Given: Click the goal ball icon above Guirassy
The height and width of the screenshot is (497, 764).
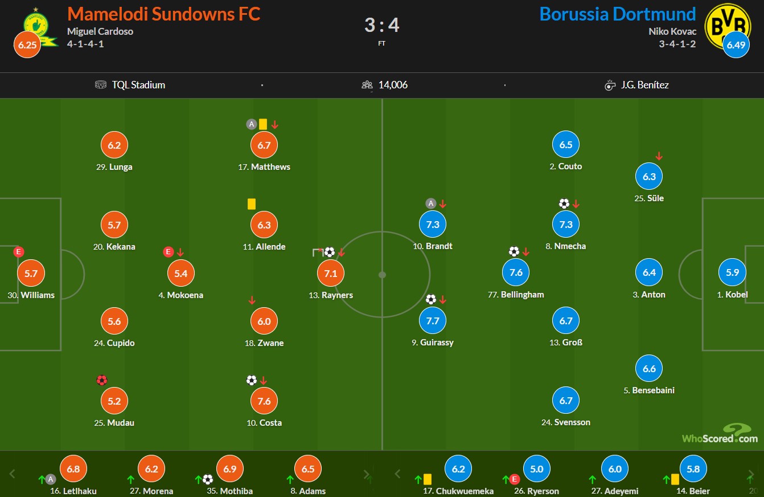Looking at the screenshot, I should click(431, 299).
